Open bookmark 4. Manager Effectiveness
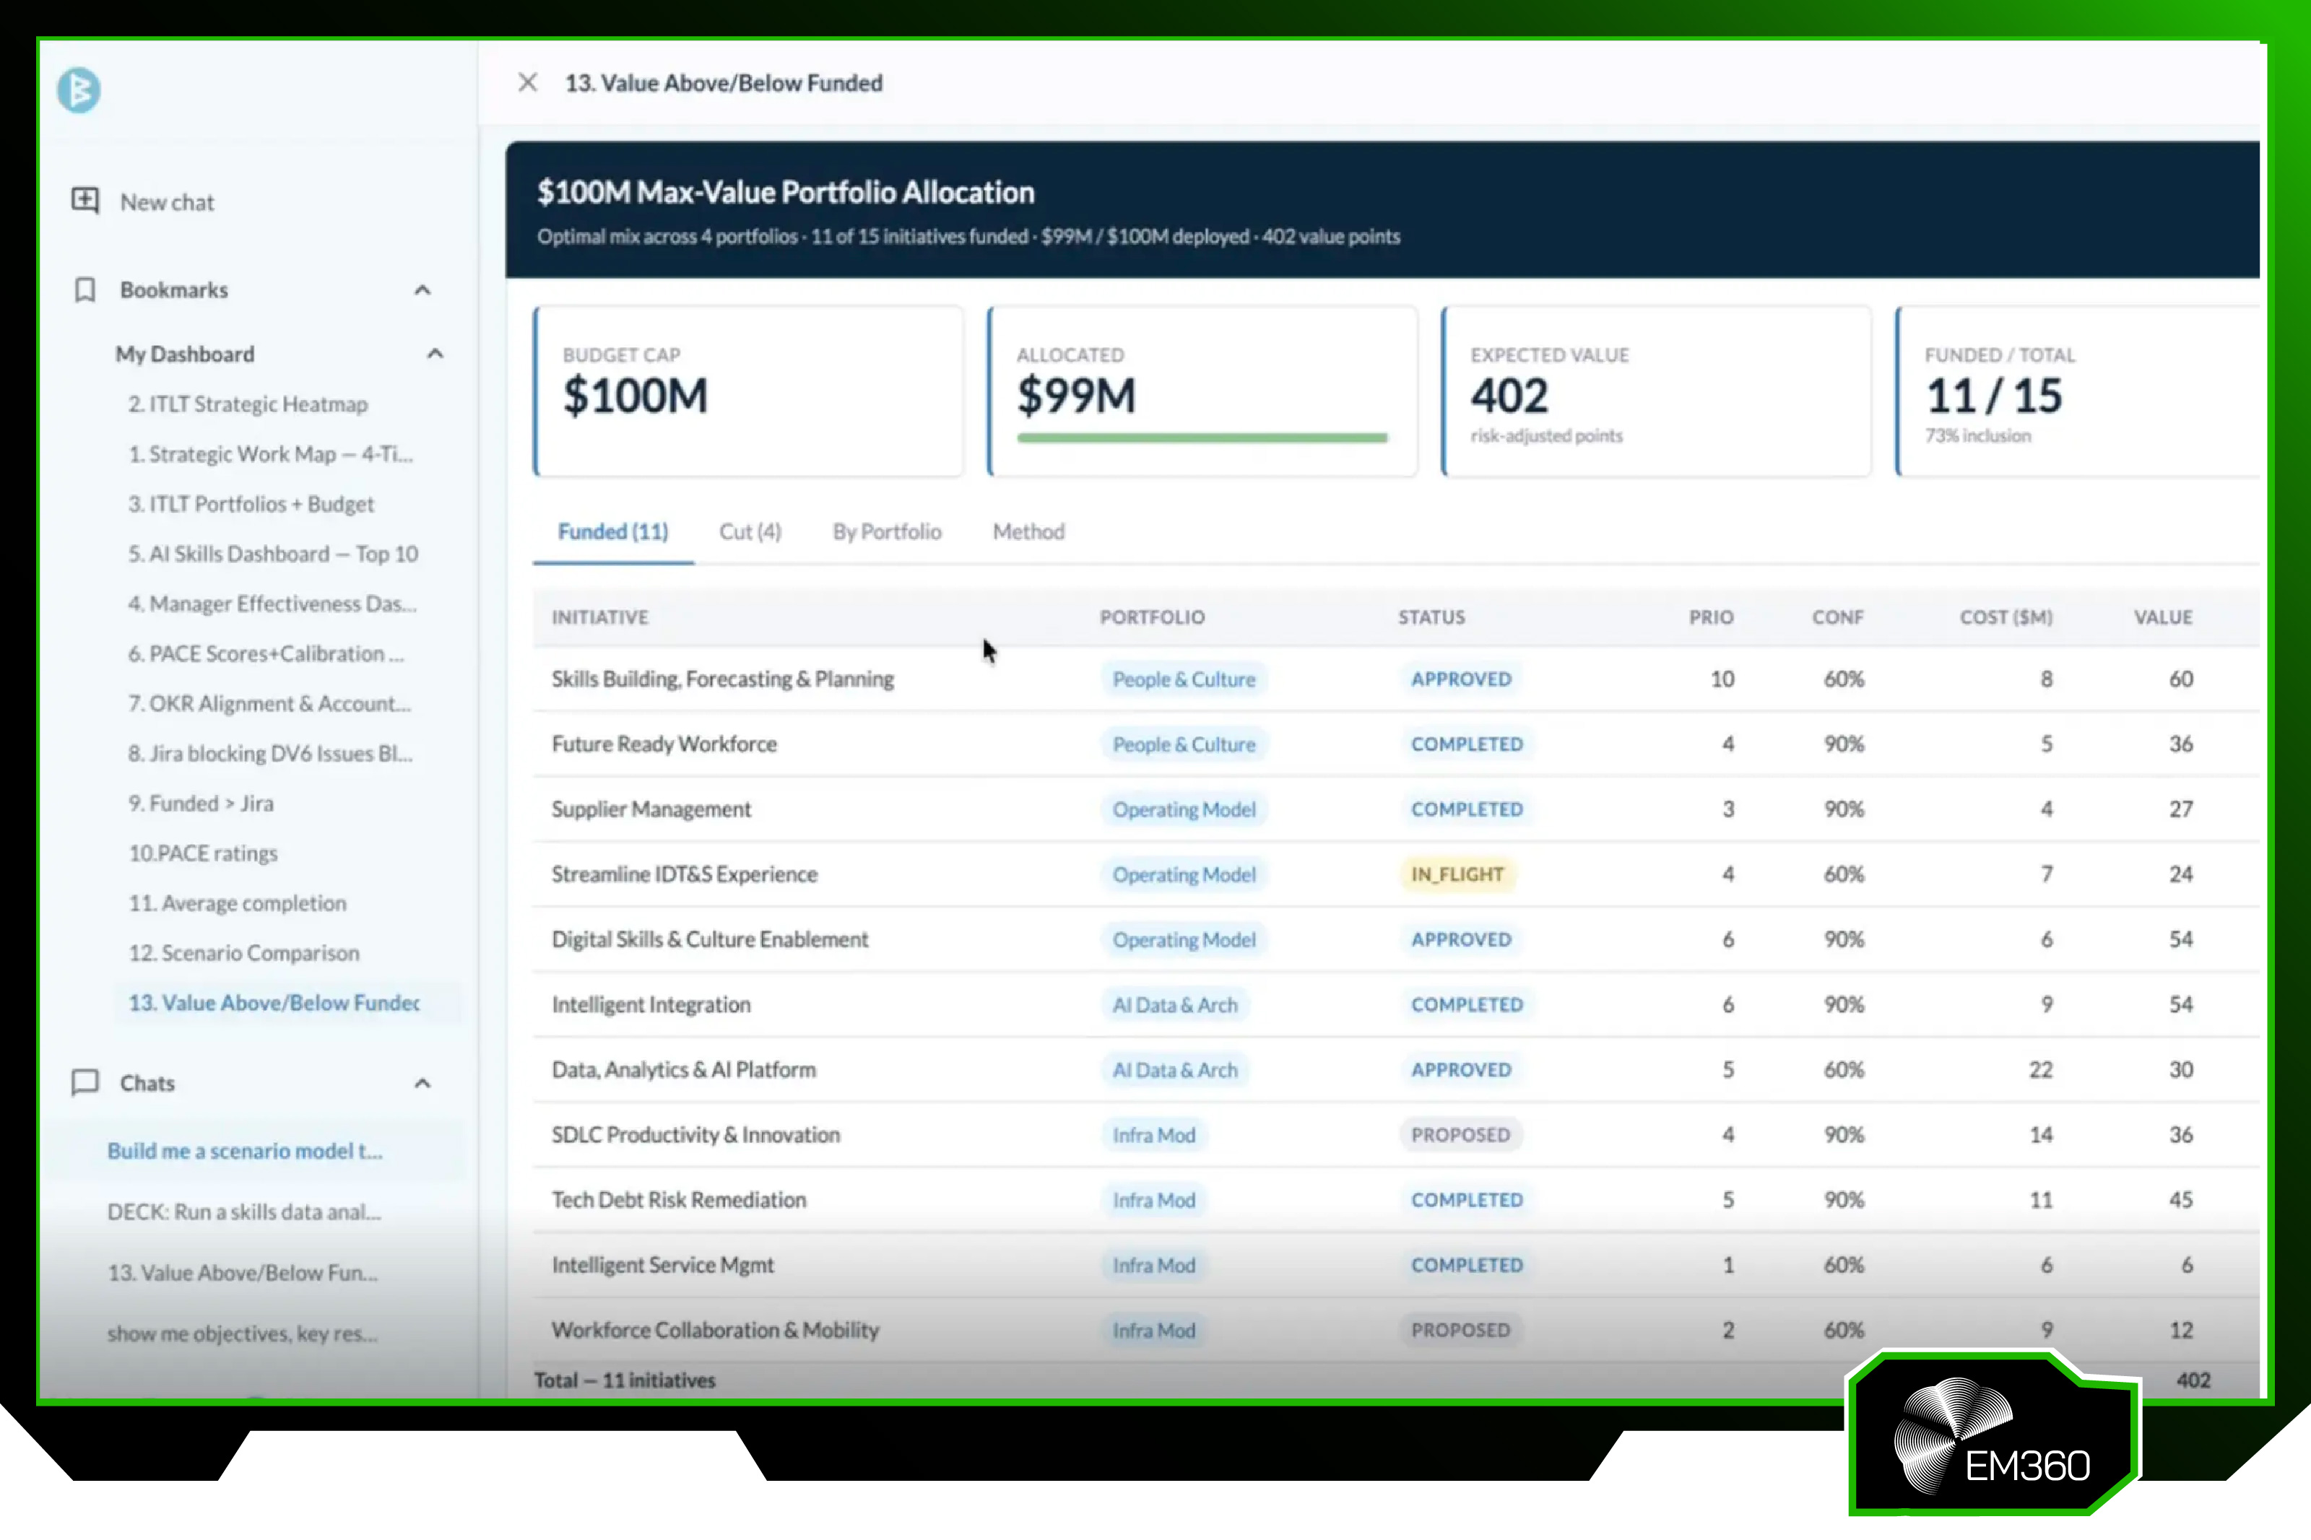 272,604
